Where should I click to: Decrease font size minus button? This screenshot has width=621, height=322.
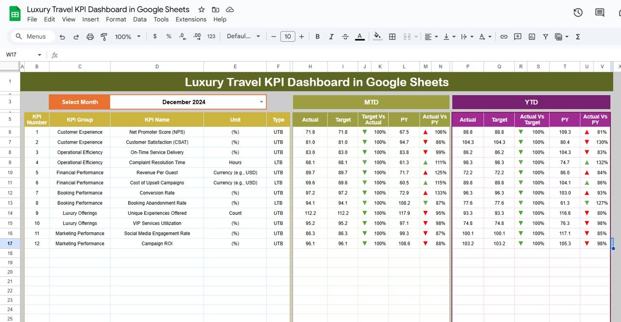(274, 36)
